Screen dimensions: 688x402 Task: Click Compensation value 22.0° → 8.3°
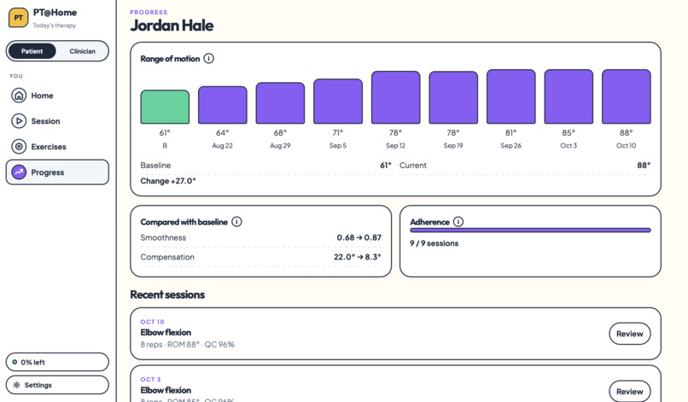click(357, 257)
